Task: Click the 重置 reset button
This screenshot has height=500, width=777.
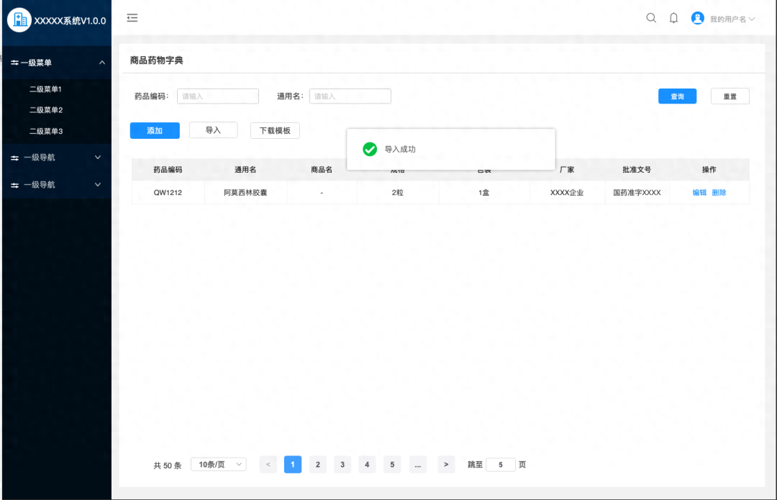Action: [730, 96]
